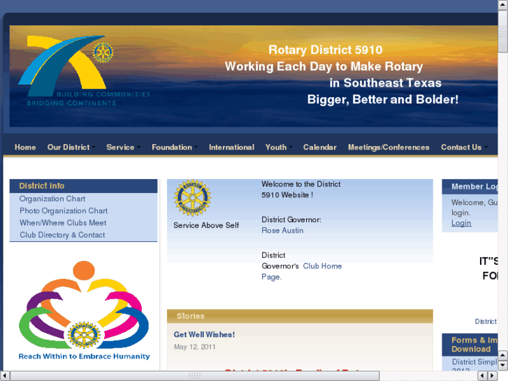Click the horizontal scrollbar thumb

tap(194, 376)
